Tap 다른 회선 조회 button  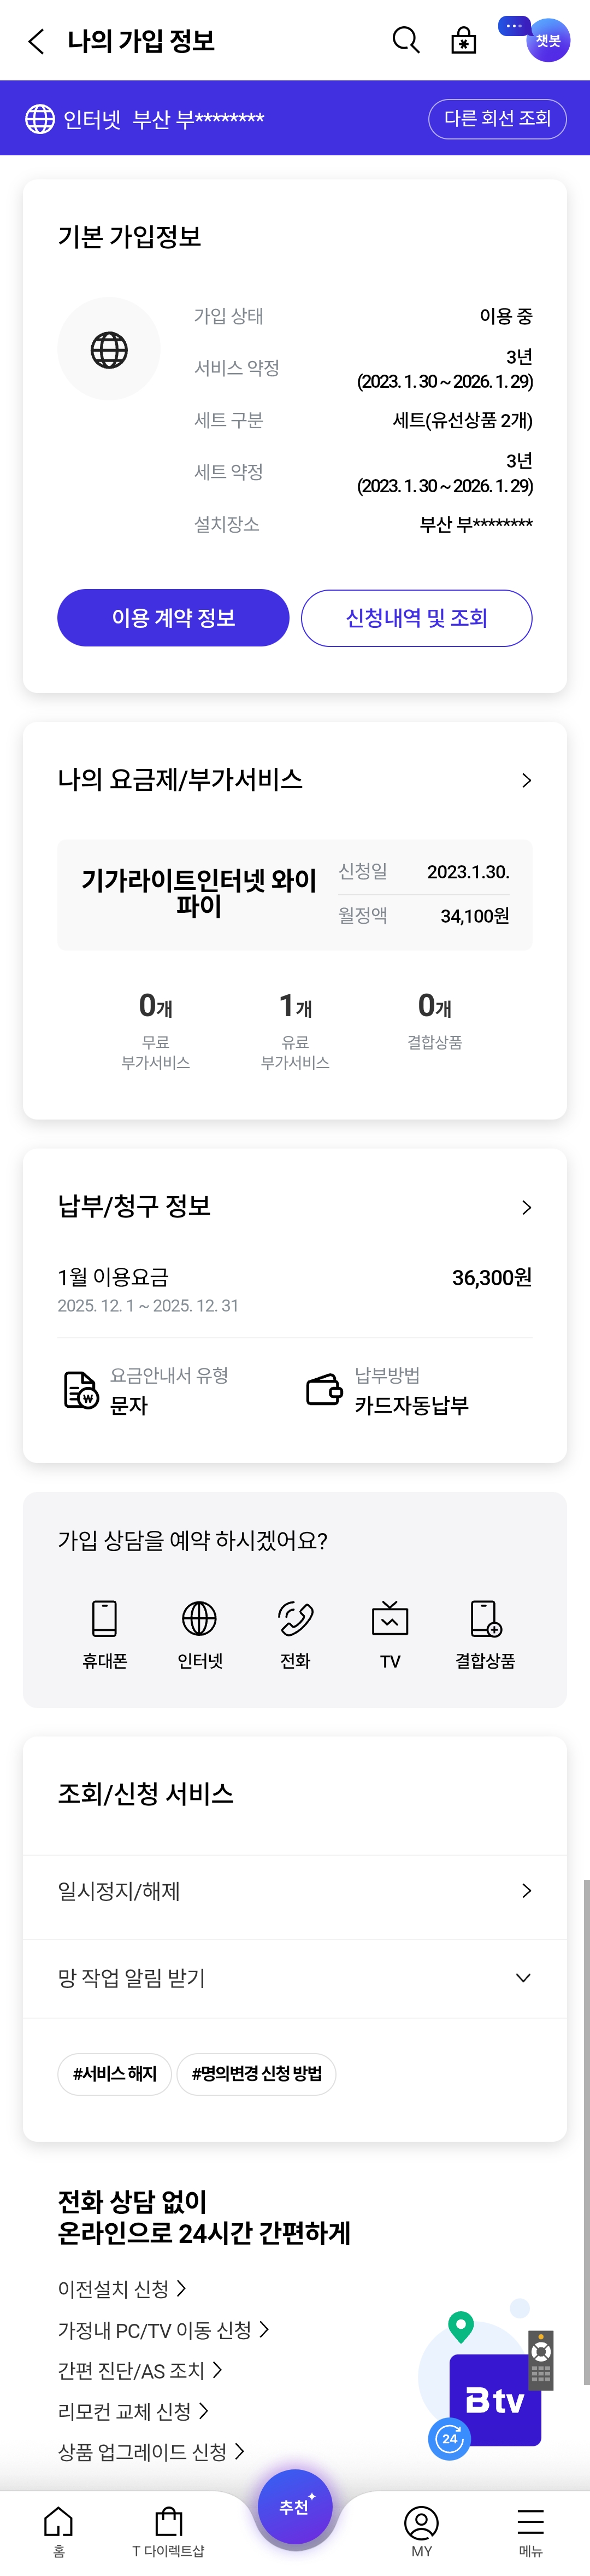(497, 118)
